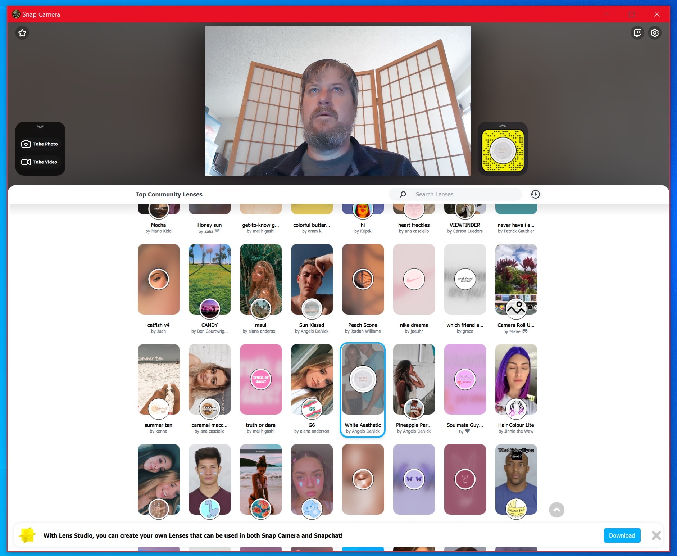Click the Camera Roll picture icon

tap(516, 308)
